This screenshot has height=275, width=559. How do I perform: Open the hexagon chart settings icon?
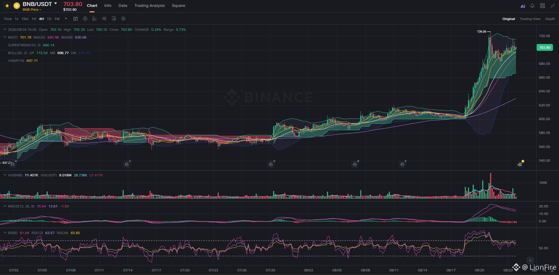point(123,19)
